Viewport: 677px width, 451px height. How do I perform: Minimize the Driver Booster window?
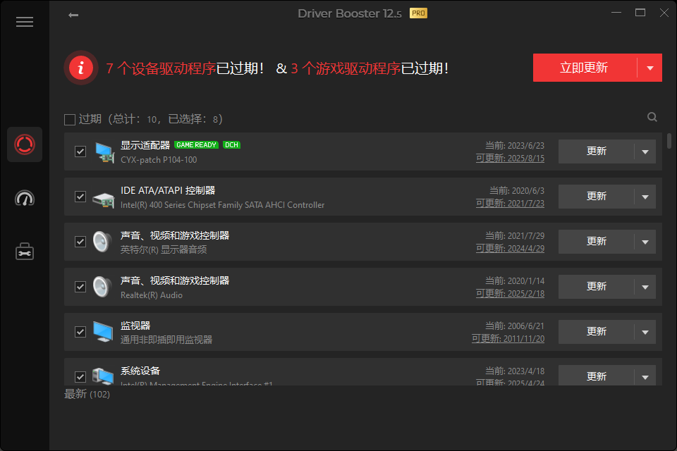616,13
